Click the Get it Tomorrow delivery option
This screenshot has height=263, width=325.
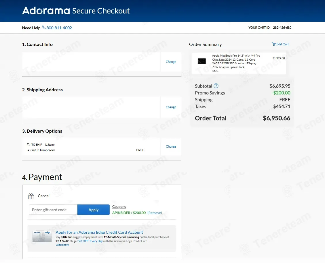(43, 150)
